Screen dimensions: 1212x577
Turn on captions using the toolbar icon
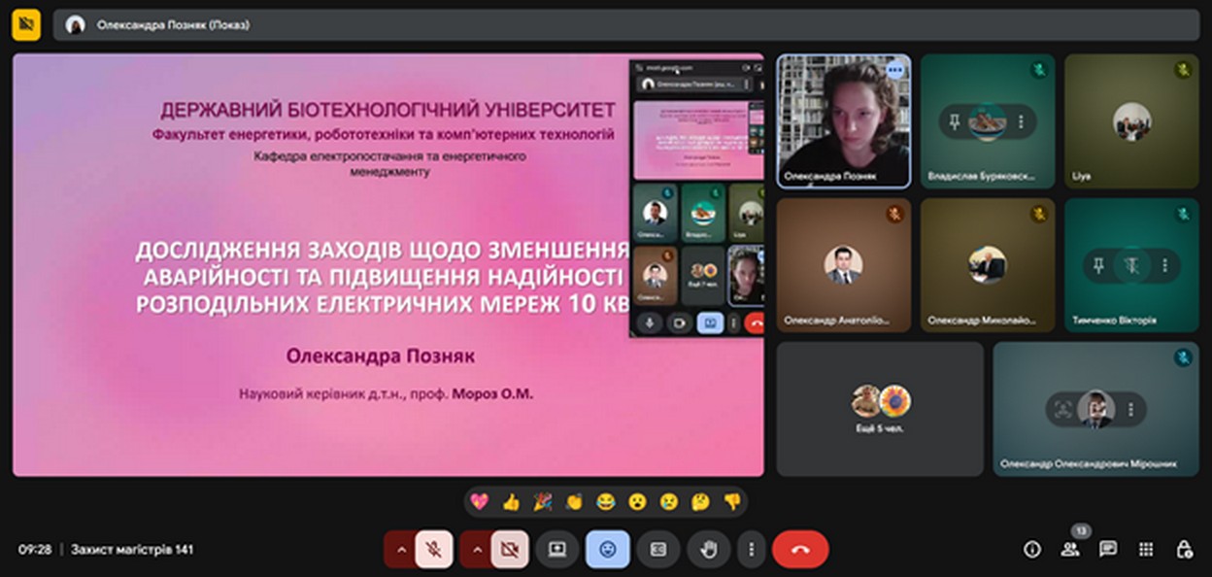click(657, 549)
